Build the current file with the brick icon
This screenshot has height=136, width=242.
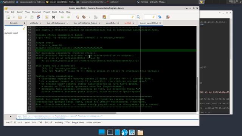84,17
